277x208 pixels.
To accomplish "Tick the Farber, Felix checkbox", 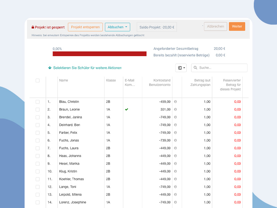I will click(37, 133).
